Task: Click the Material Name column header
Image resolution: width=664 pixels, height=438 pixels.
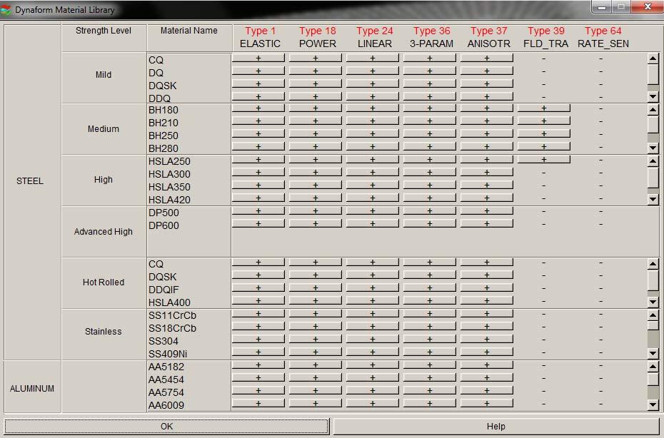Action: pyautogui.click(x=189, y=31)
